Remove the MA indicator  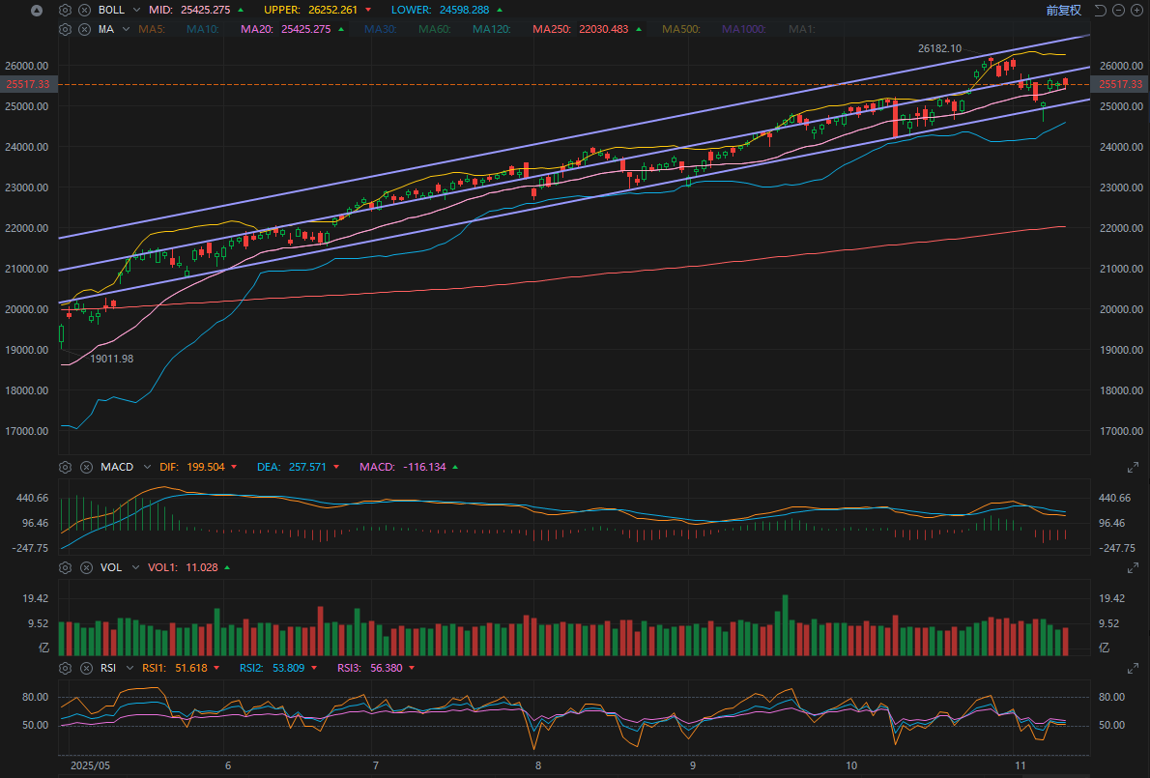point(85,29)
